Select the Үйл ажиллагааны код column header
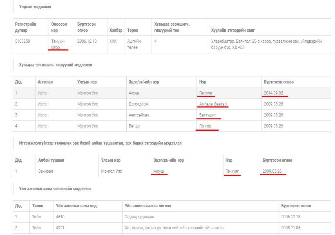Image resolution: width=335 pixels, height=235 pixels. point(76,206)
